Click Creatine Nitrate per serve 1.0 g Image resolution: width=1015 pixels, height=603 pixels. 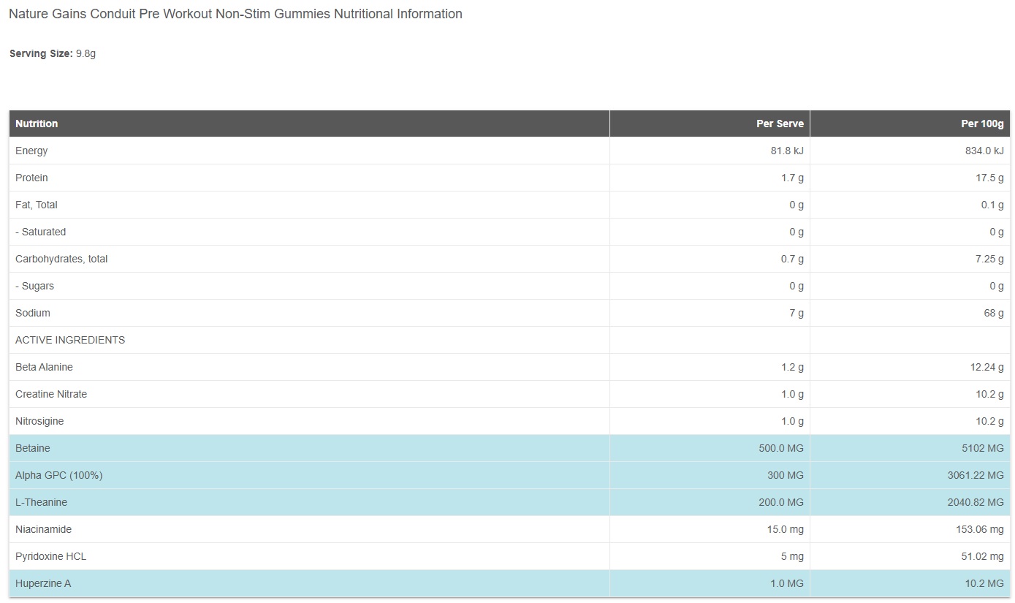coord(792,394)
